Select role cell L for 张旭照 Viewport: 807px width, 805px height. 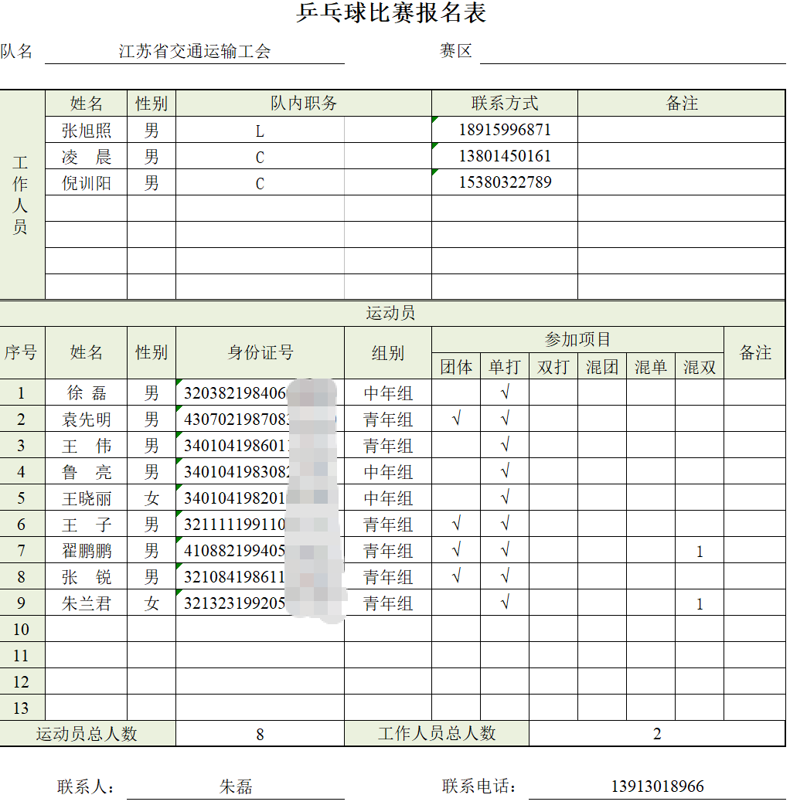pyautogui.click(x=260, y=131)
